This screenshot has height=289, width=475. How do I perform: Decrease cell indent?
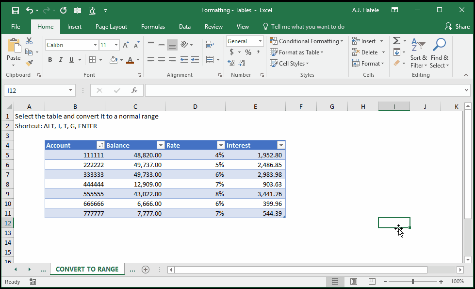184,59
